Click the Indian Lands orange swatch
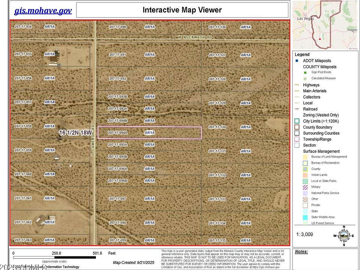 305,175
